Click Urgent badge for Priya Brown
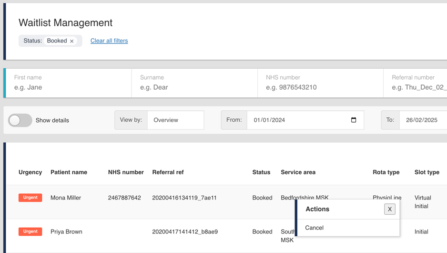This screenshot has height=253, width=447. coord(30,232)
